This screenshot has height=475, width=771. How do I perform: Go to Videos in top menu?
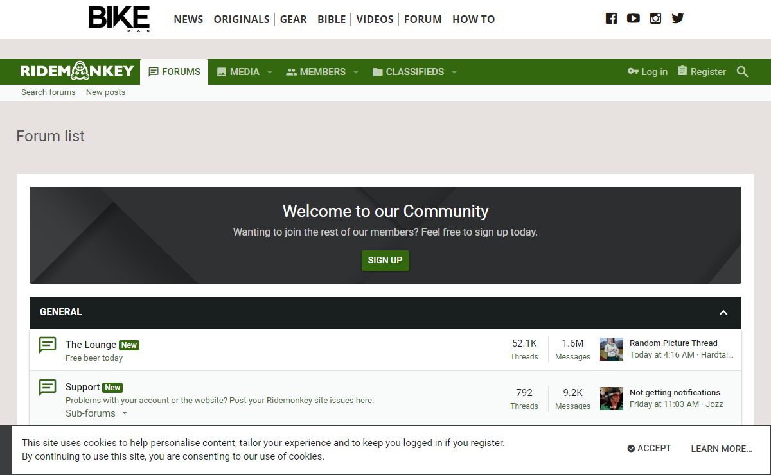click(x=375, y=19)
